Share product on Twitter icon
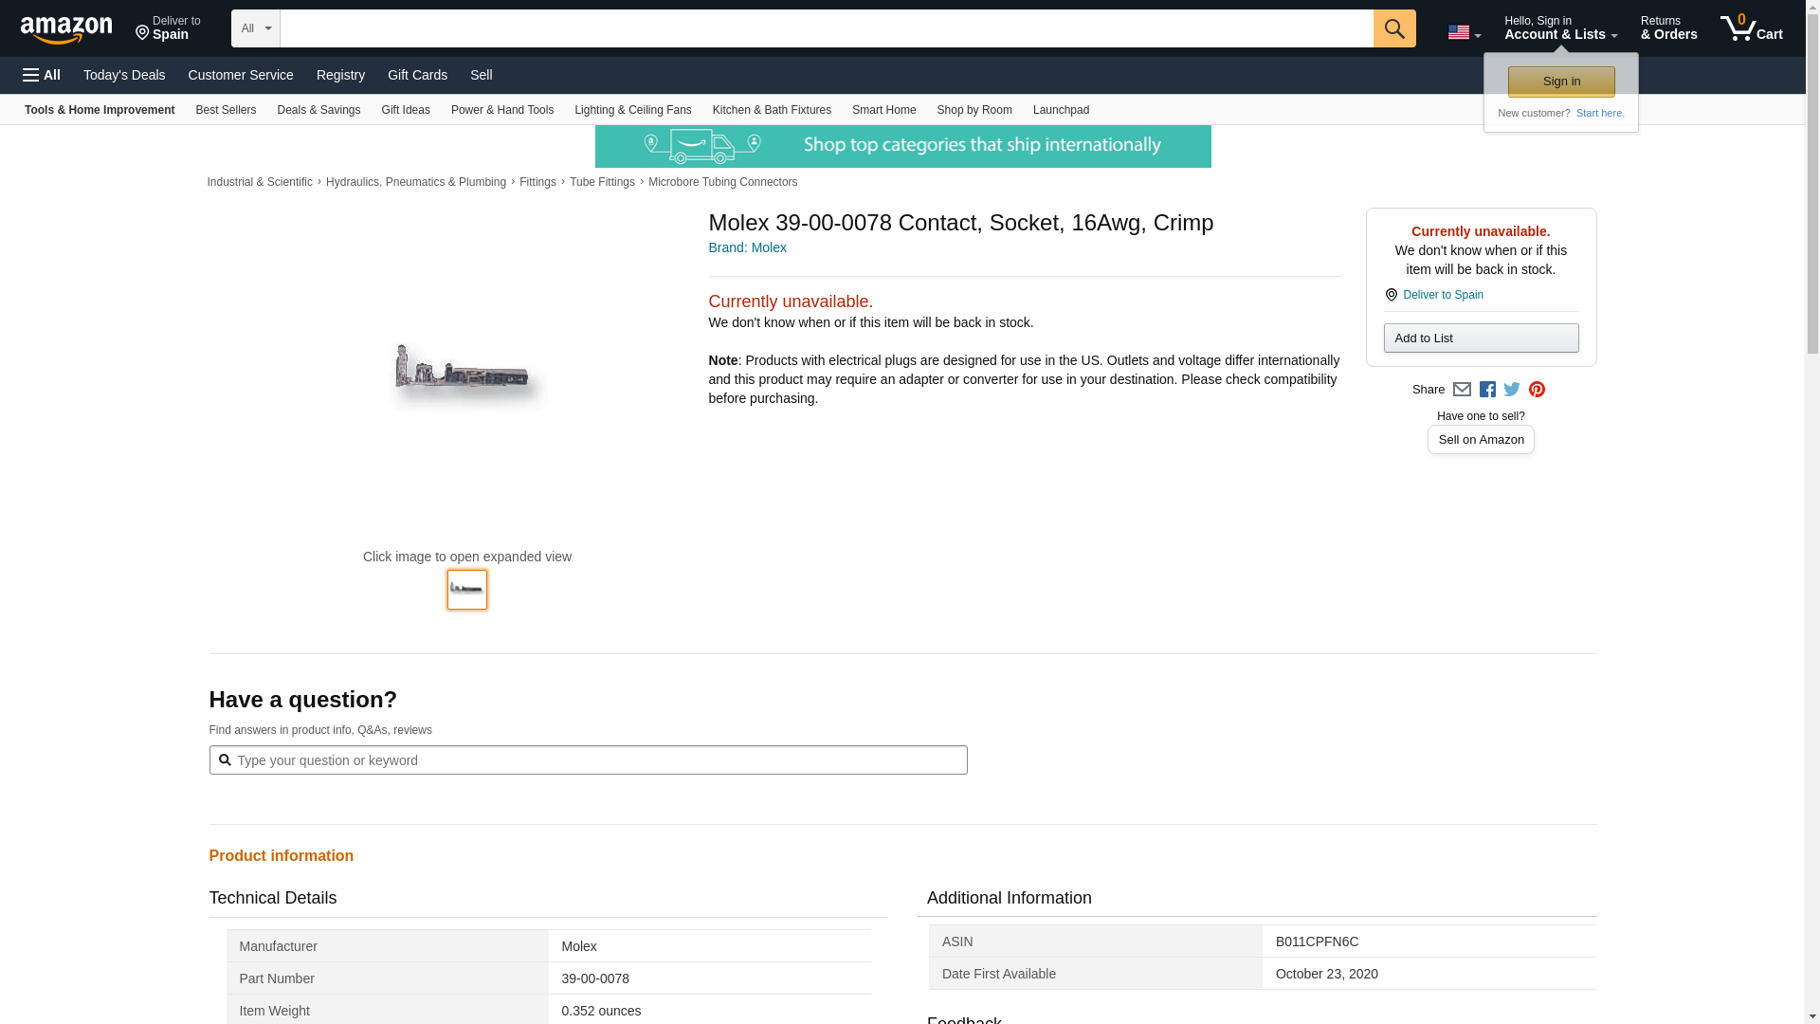 click(1512, 390)
